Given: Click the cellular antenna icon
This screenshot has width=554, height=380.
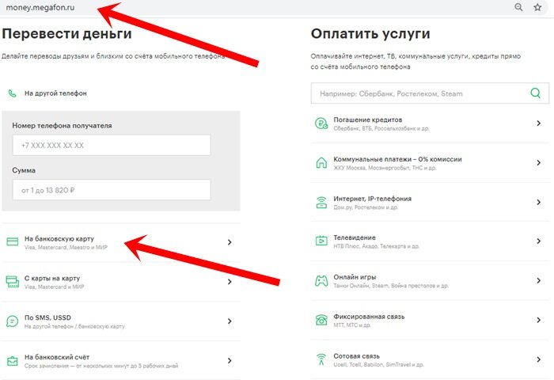Looking at the screenshot, I should point(321,359).
